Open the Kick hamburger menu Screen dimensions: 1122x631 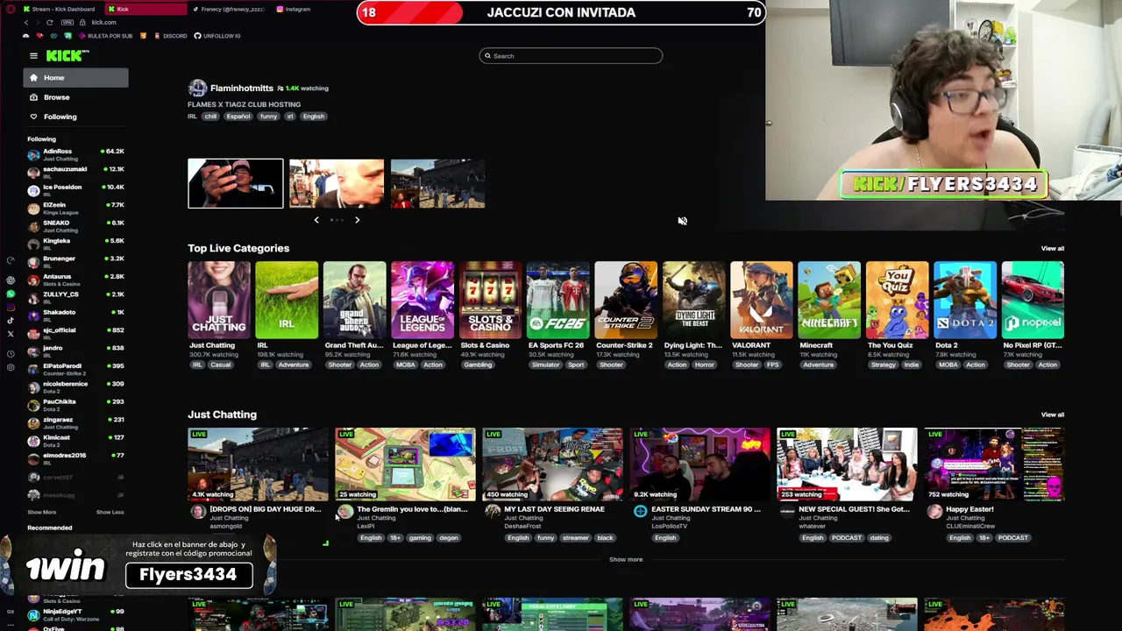(x=33, y=55)
